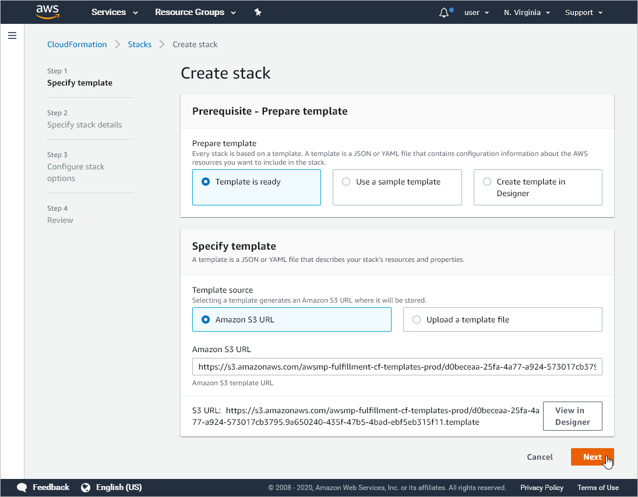Choose Use a sample template

(x=346, y=182)
